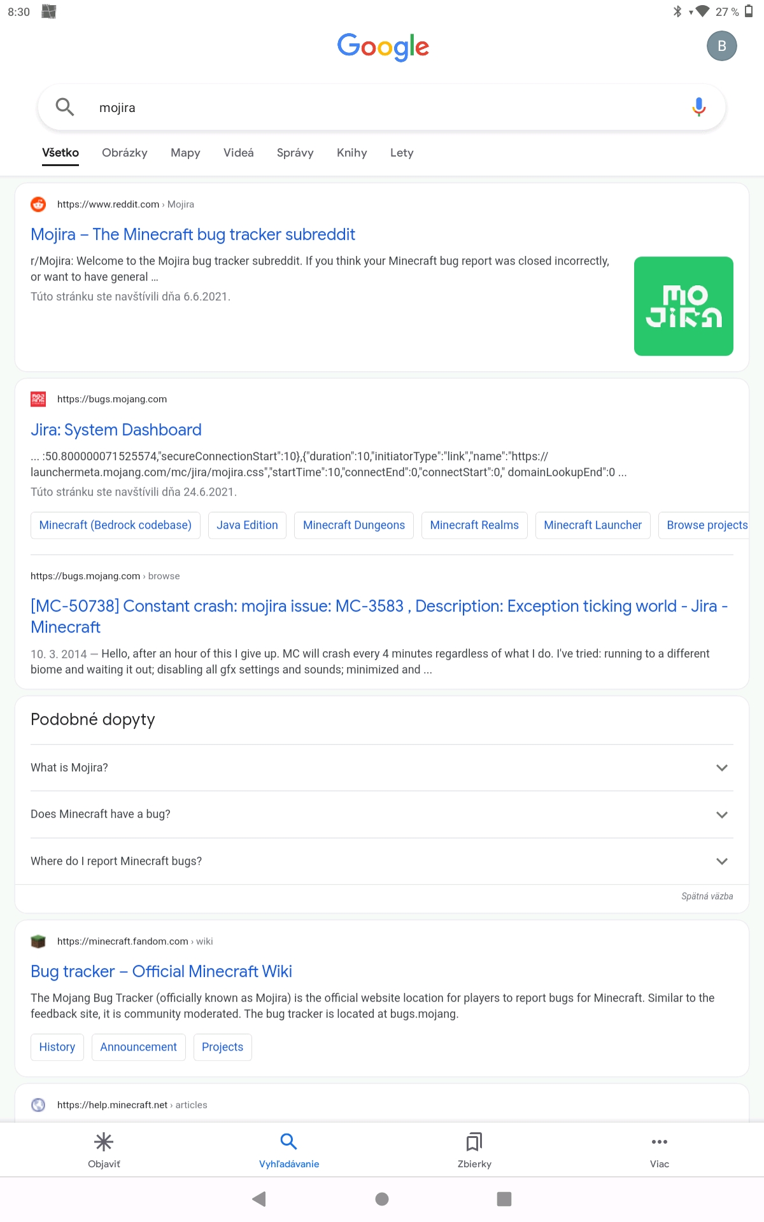Image resolution: width=764 pixels, height=1222 pixels.
Task: Open 'Bug tracker – Official Minecraft Wiki'
Action: pyautogui.click(x=161, y=971)
